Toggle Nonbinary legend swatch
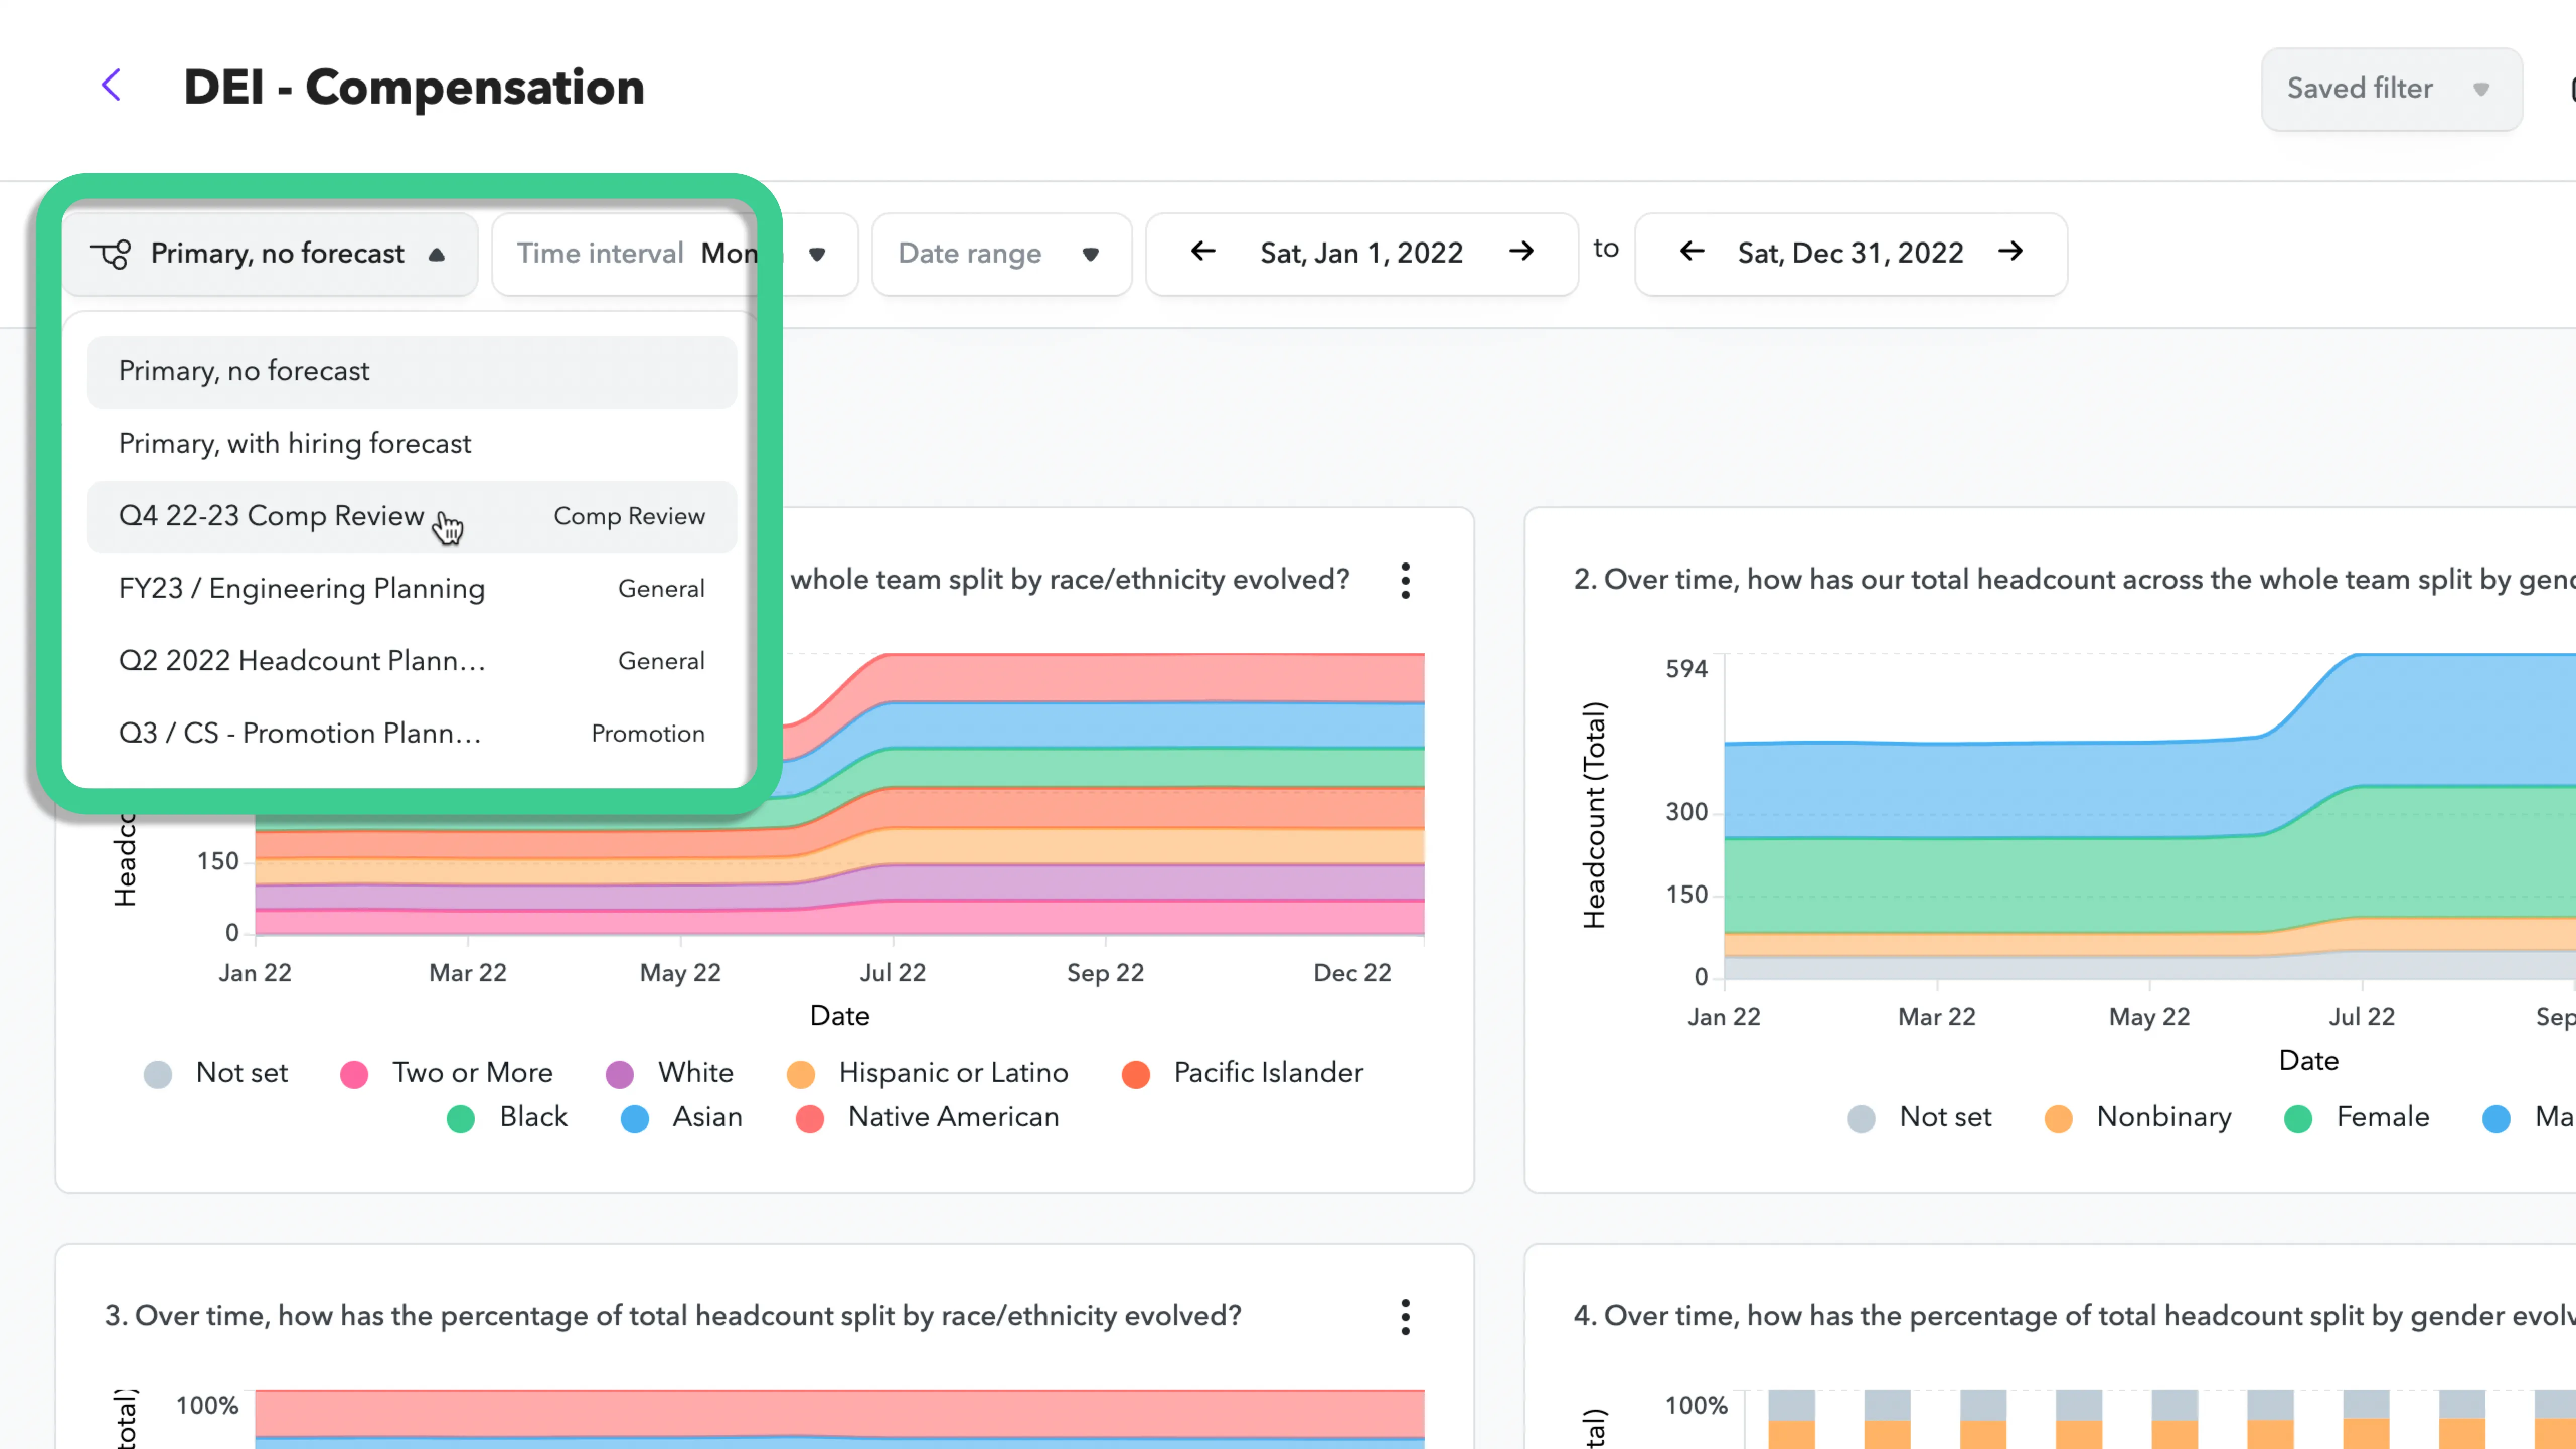 (2059, 1118)
